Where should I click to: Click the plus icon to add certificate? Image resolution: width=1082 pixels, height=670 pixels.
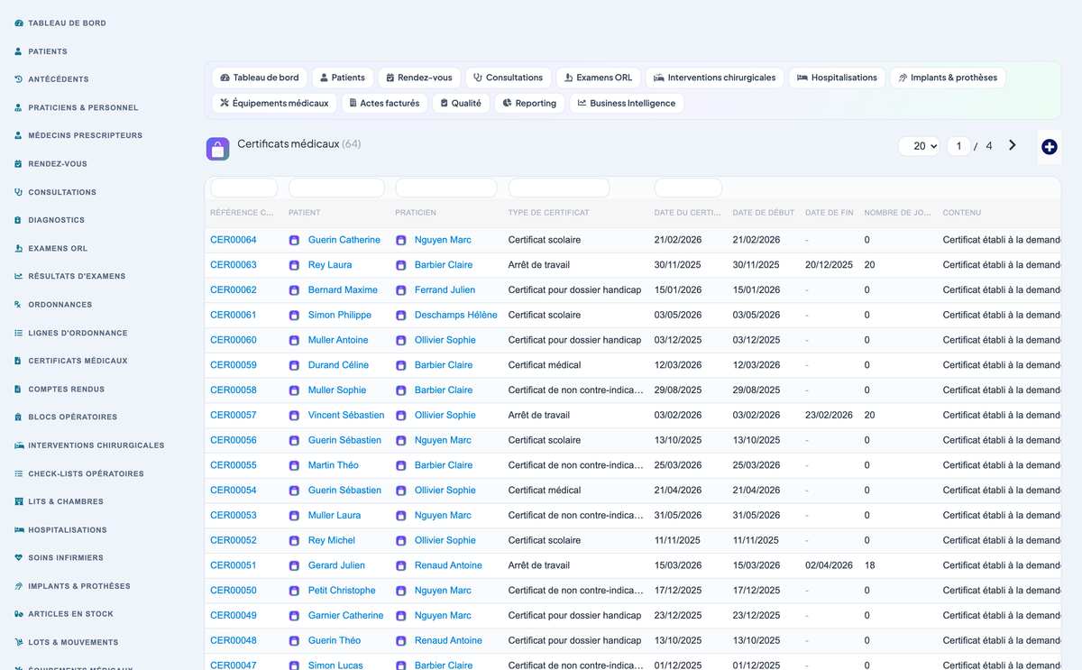pos(1049,146)
